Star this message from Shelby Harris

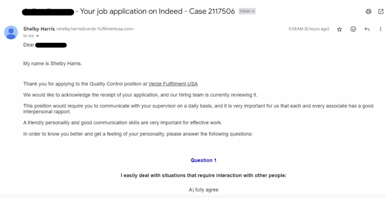tap(340, 29)
